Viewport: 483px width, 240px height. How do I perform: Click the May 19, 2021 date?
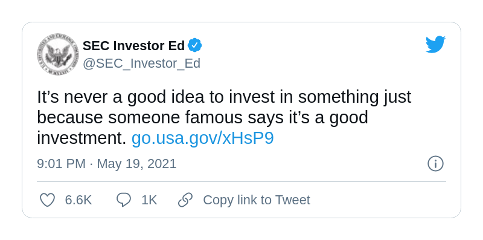tap(137, 164)
